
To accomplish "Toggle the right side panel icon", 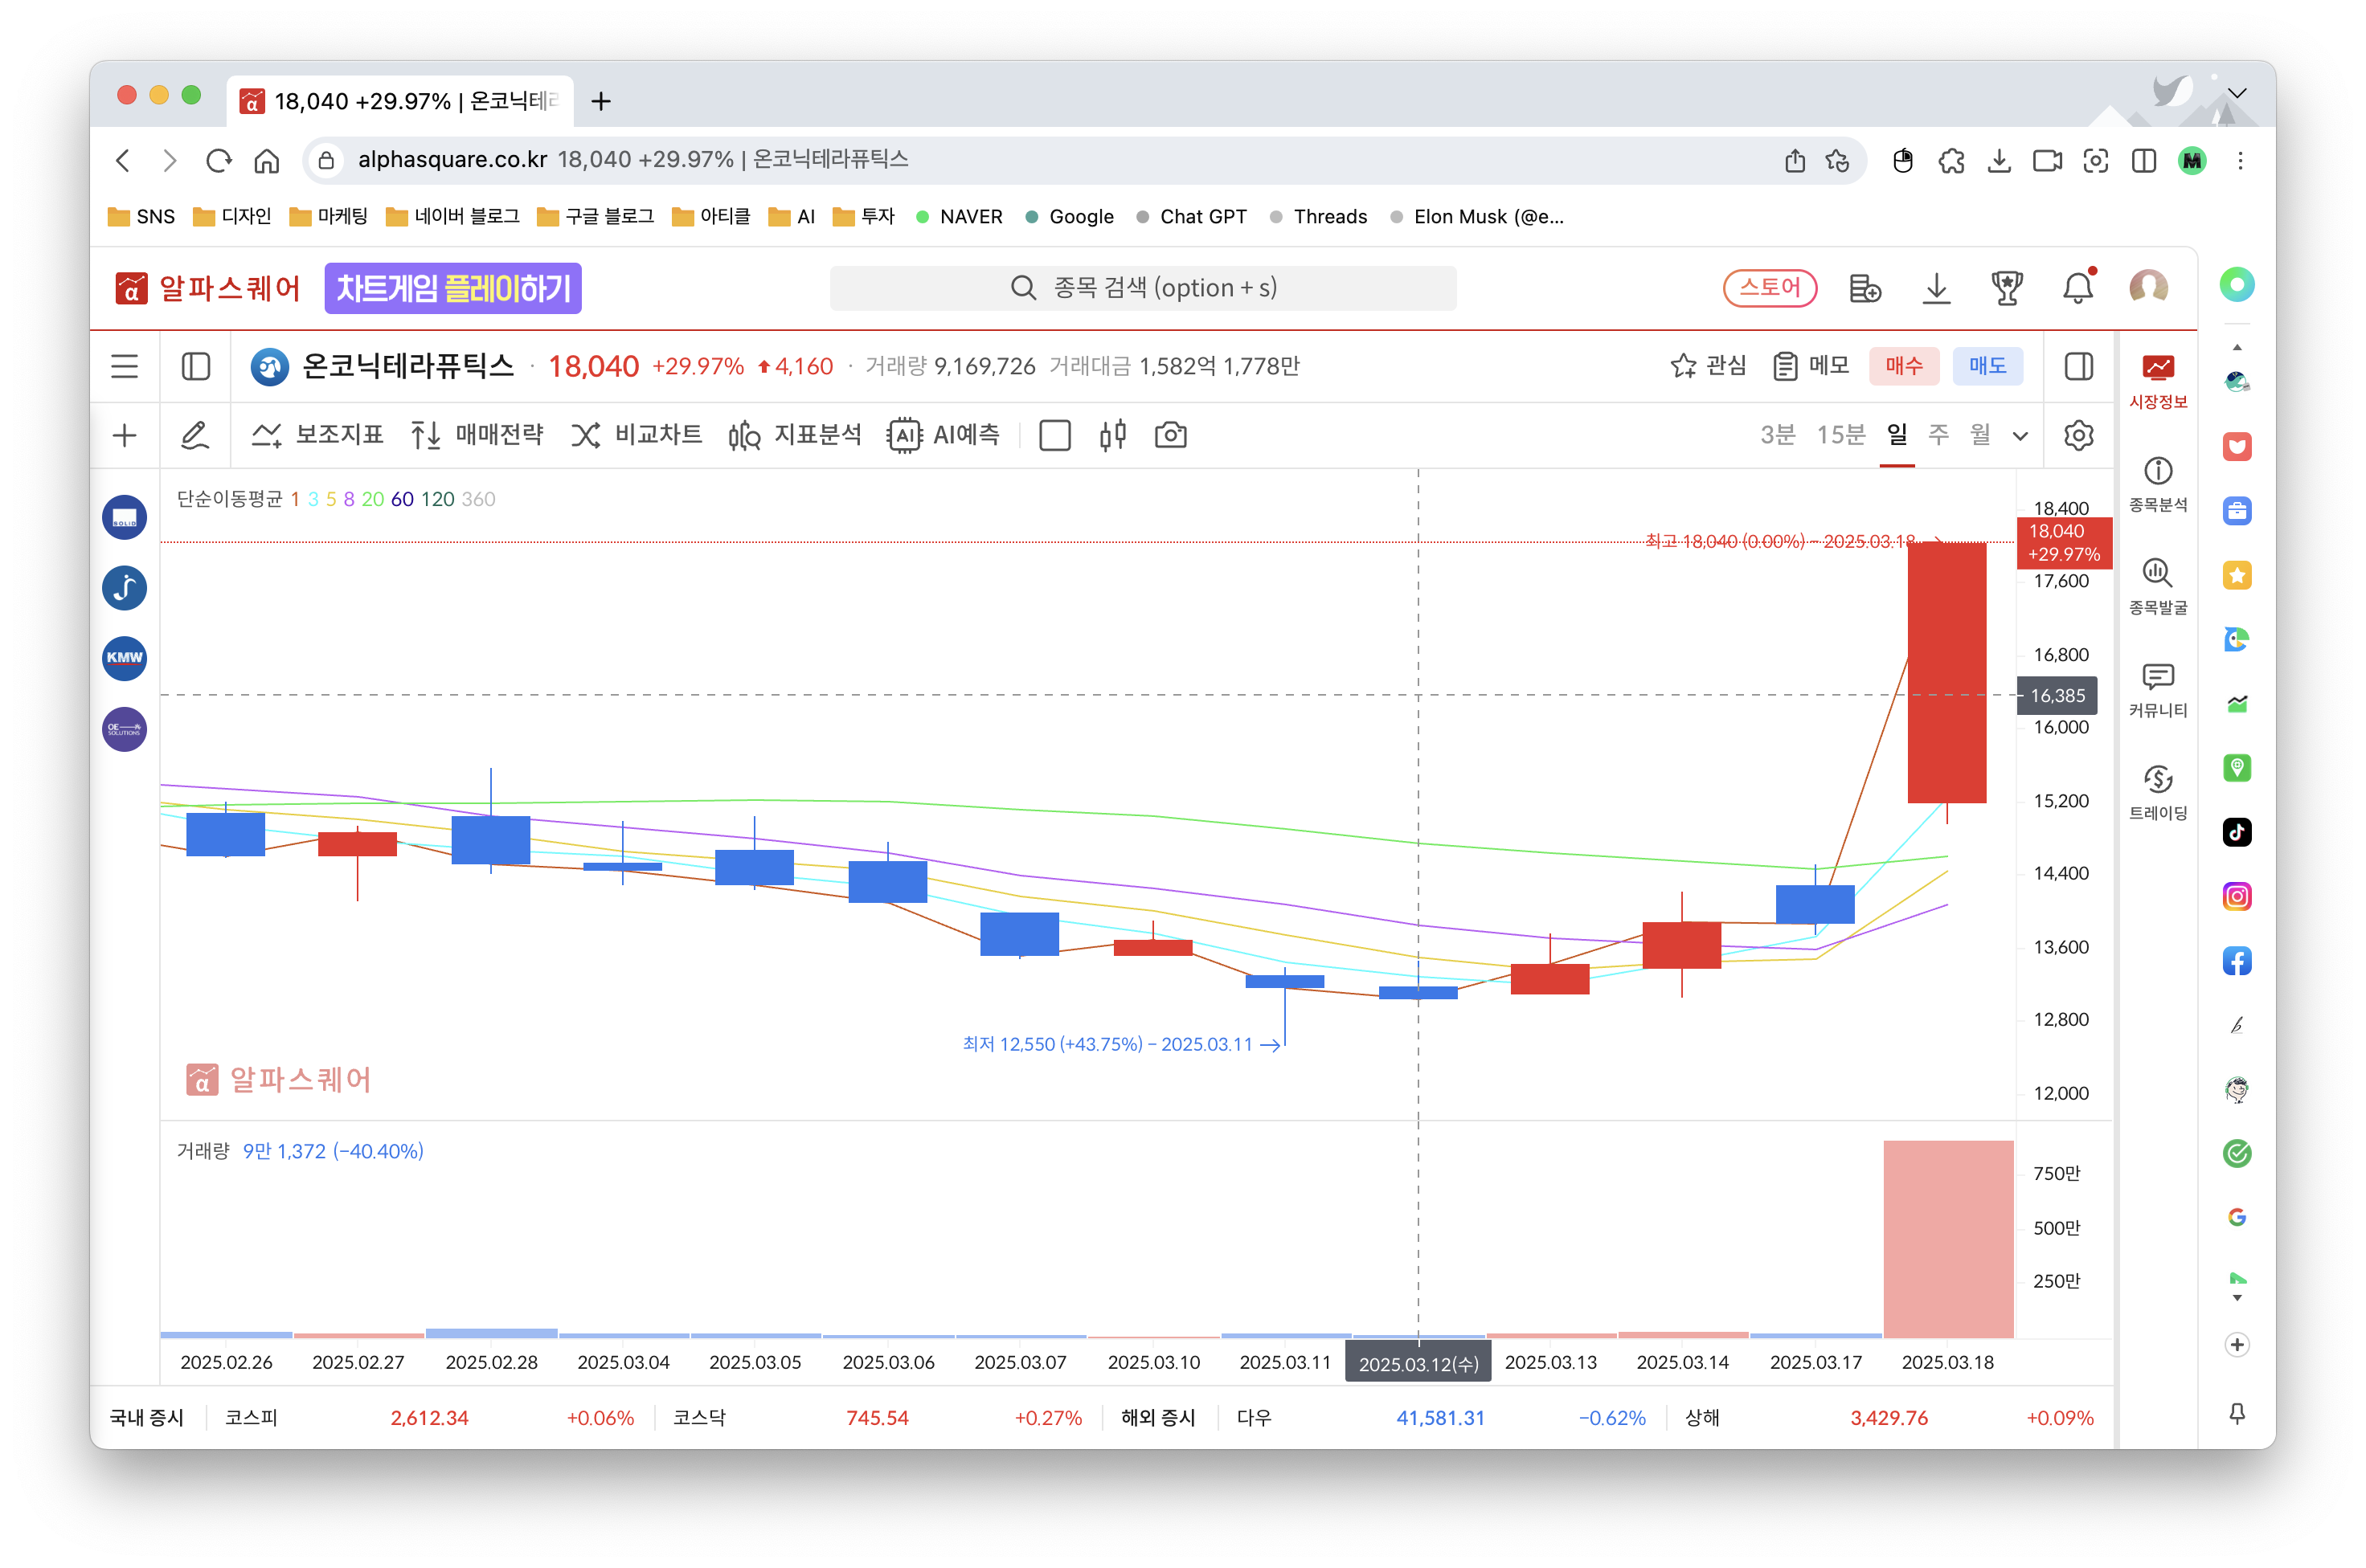I will 2077,366.
